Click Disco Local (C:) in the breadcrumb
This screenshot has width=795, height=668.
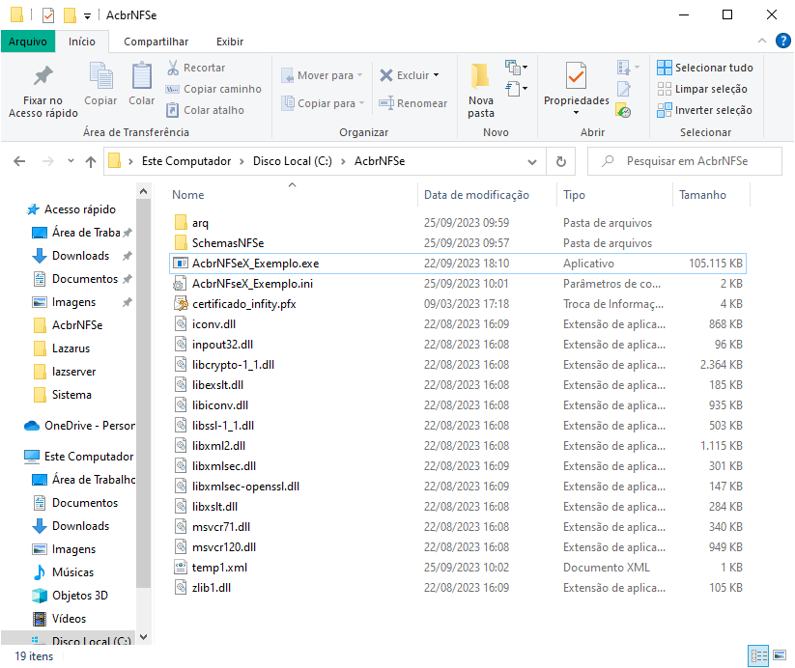coord(293,161)
